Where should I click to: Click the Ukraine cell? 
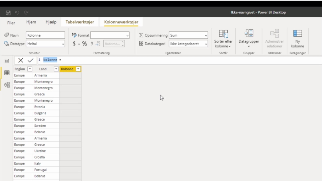coord(46,151)
